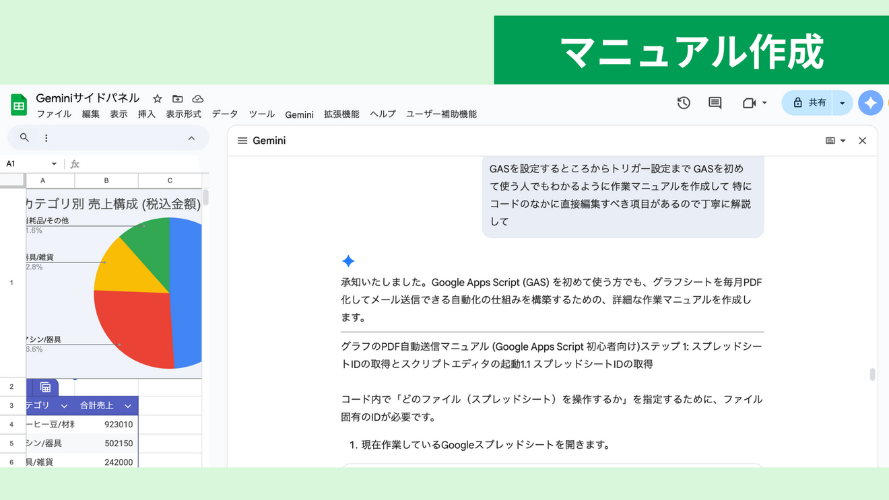Close the Gemini side panel
The image size is (889, 500).
[863, 141]
